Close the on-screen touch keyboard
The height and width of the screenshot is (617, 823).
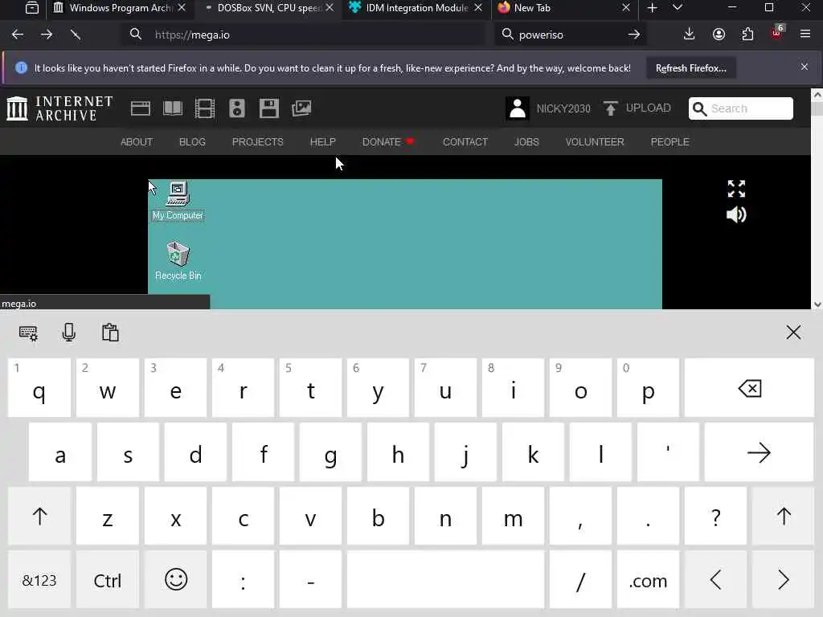point(793,332)
